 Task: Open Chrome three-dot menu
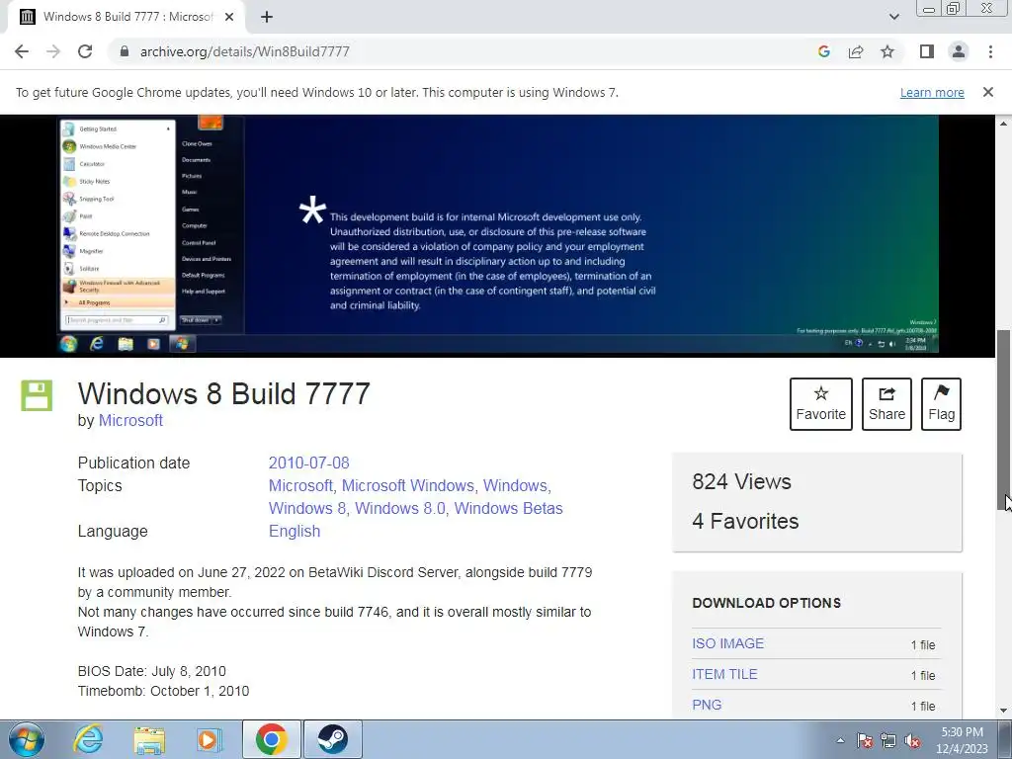coord(990,51)
